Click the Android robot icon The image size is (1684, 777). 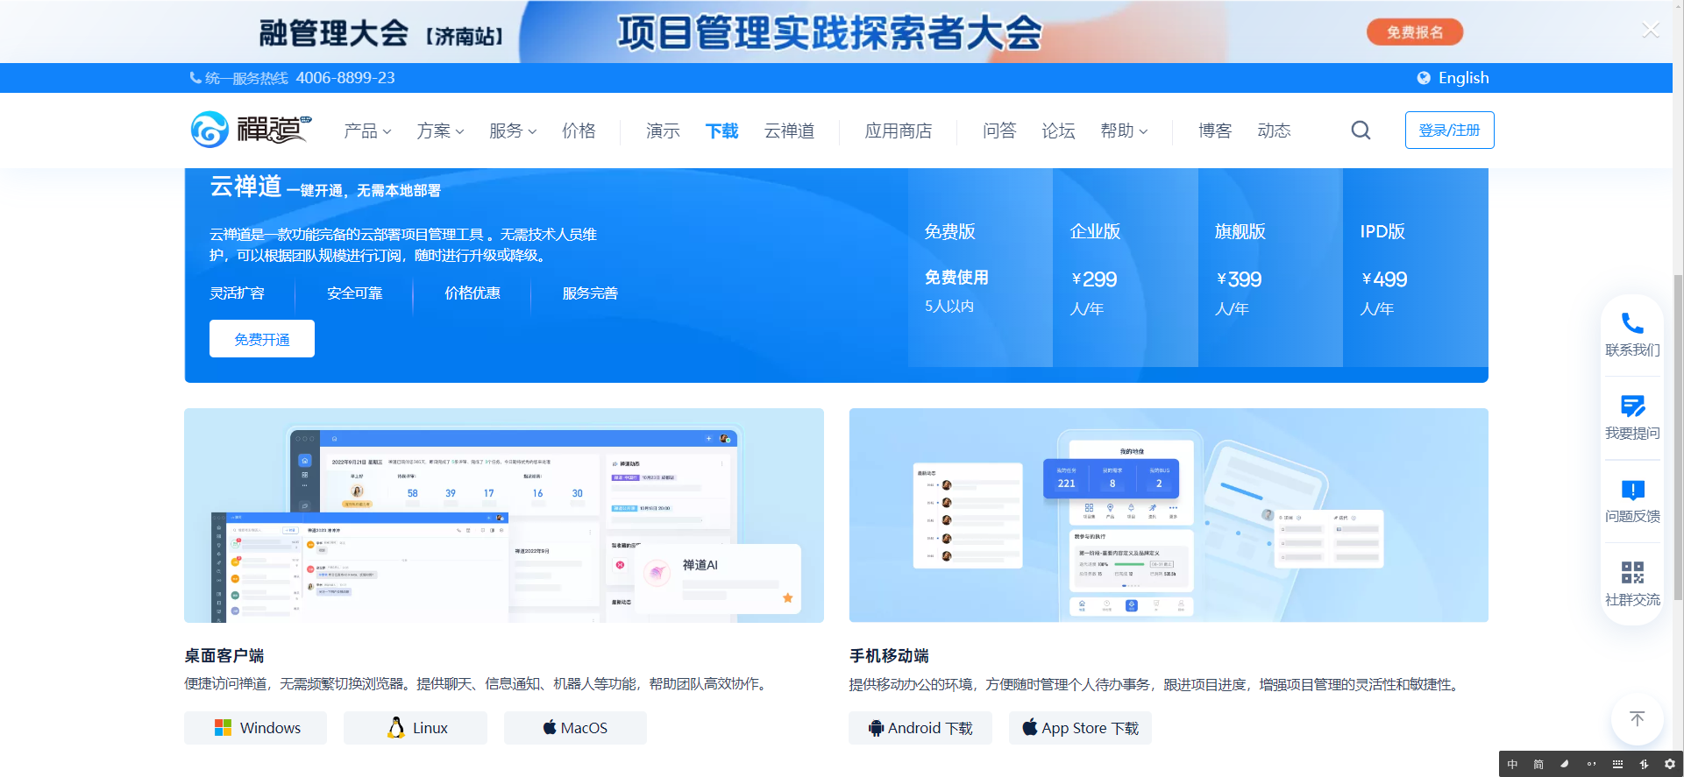coord(876,728)
